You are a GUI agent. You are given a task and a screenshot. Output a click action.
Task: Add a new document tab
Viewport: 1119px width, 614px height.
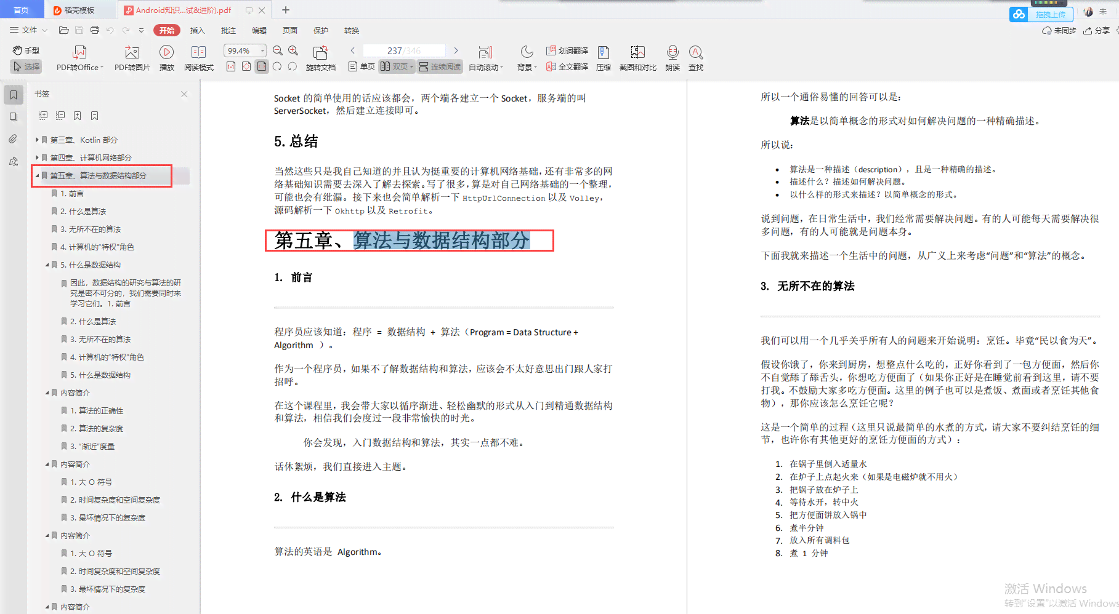pos(286,10)
